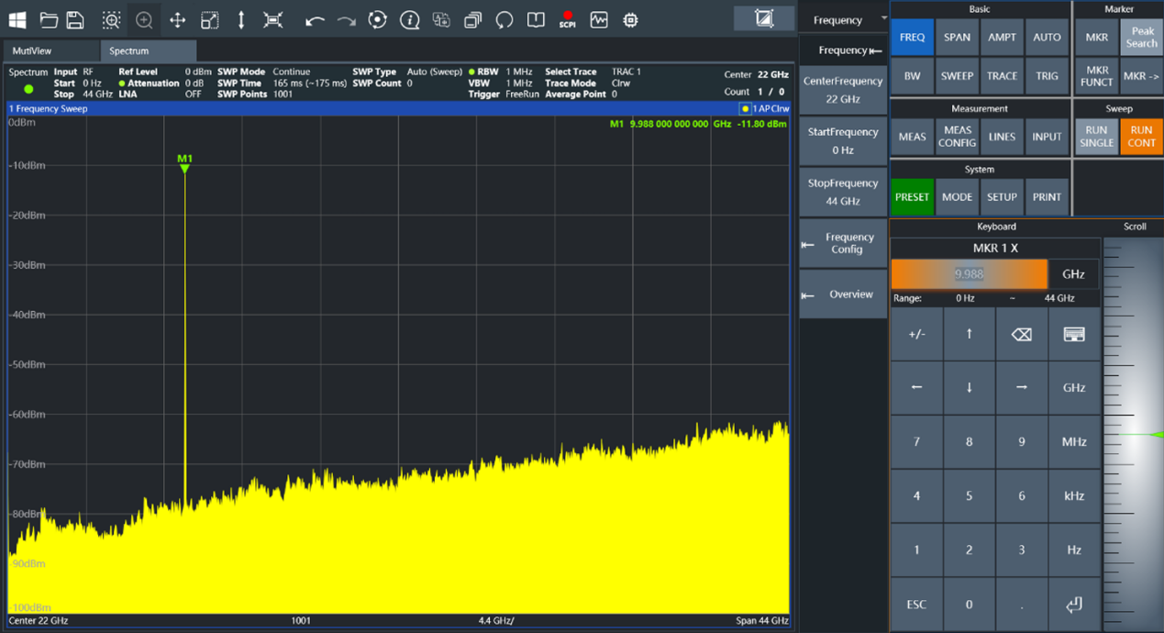The image size is (1164, 633).
Task: Click the MEAS CONFIG button
Action: point(957,137)
